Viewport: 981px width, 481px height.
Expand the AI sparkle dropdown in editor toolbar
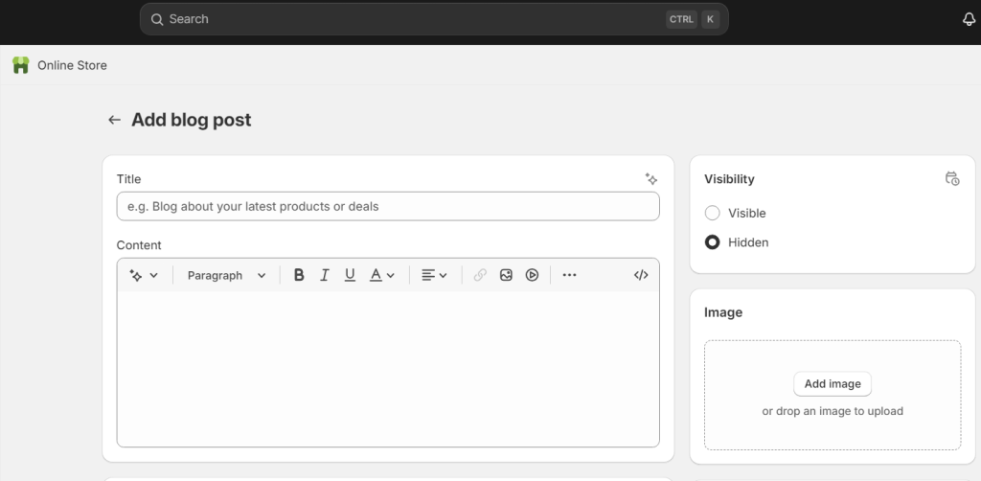pyautogui.click(x=144, y=275)
